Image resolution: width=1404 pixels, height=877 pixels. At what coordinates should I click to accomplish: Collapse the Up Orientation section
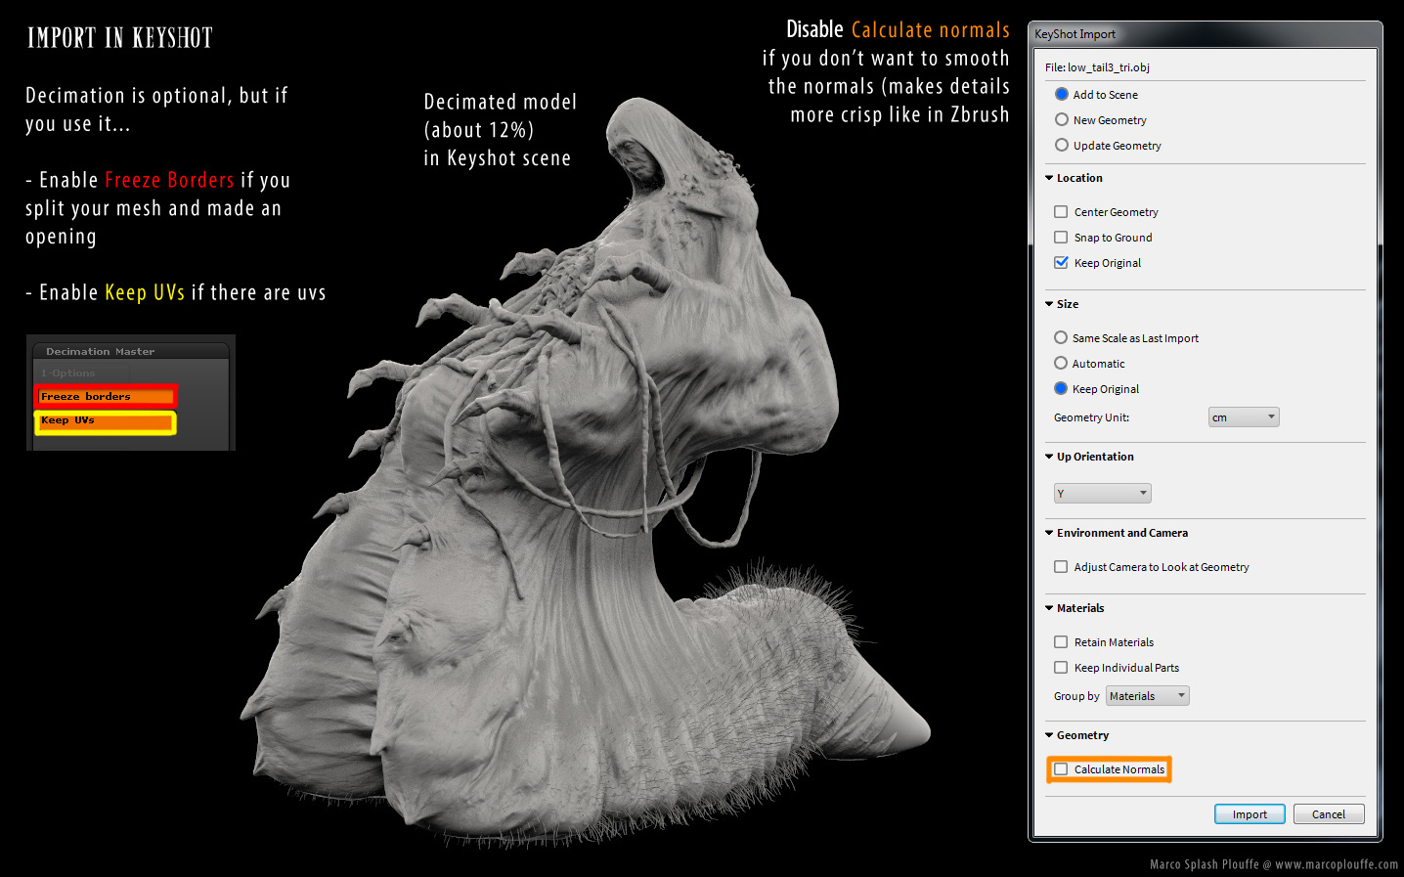[x=1049, y=457]
